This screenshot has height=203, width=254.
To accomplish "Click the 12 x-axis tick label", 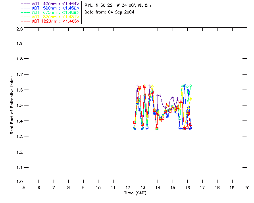I will (128, 188).
